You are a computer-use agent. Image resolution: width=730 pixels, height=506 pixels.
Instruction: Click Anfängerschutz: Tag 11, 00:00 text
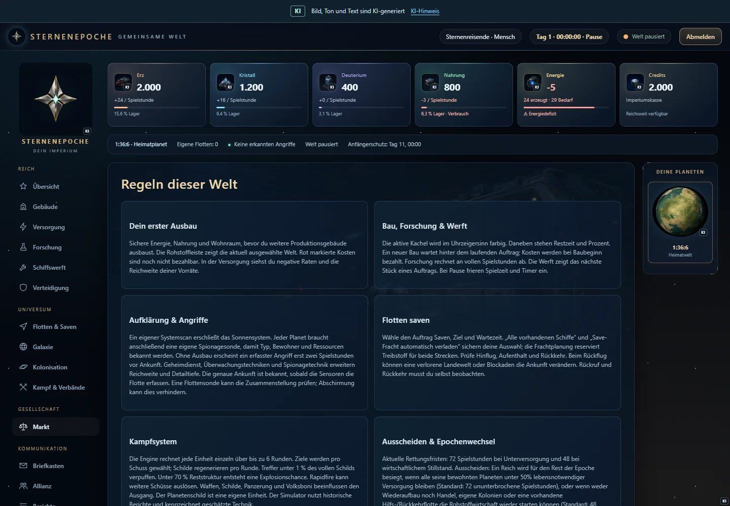[384, 144]
